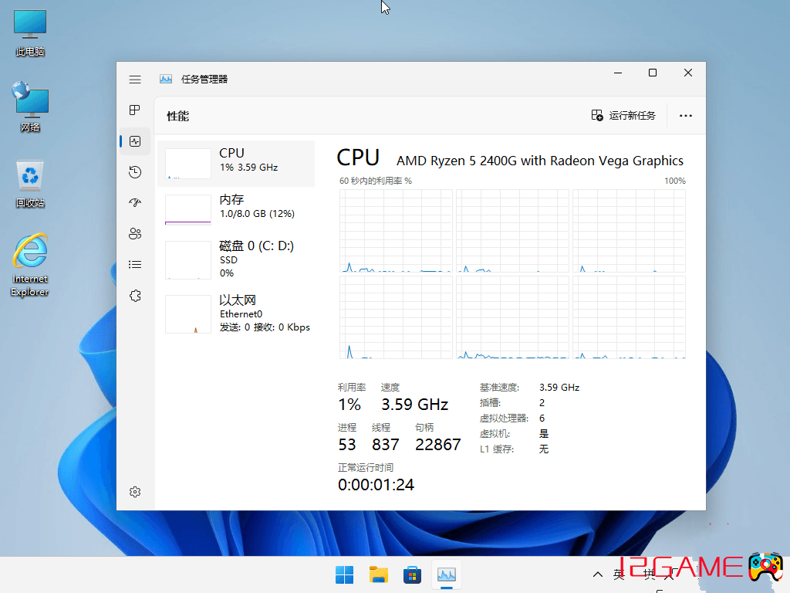790x593 pixels.
Task: Click the 性能 page heading
Action: (178, 117)
